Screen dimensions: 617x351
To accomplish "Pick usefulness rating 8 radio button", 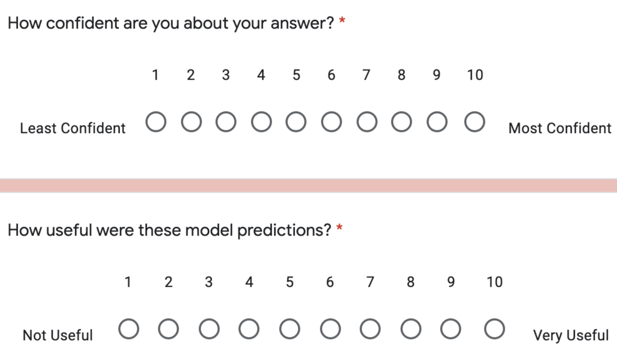I will pos(411,329).
